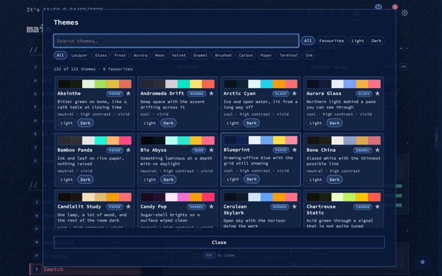Filter by Paper material chip

[266, 56]
